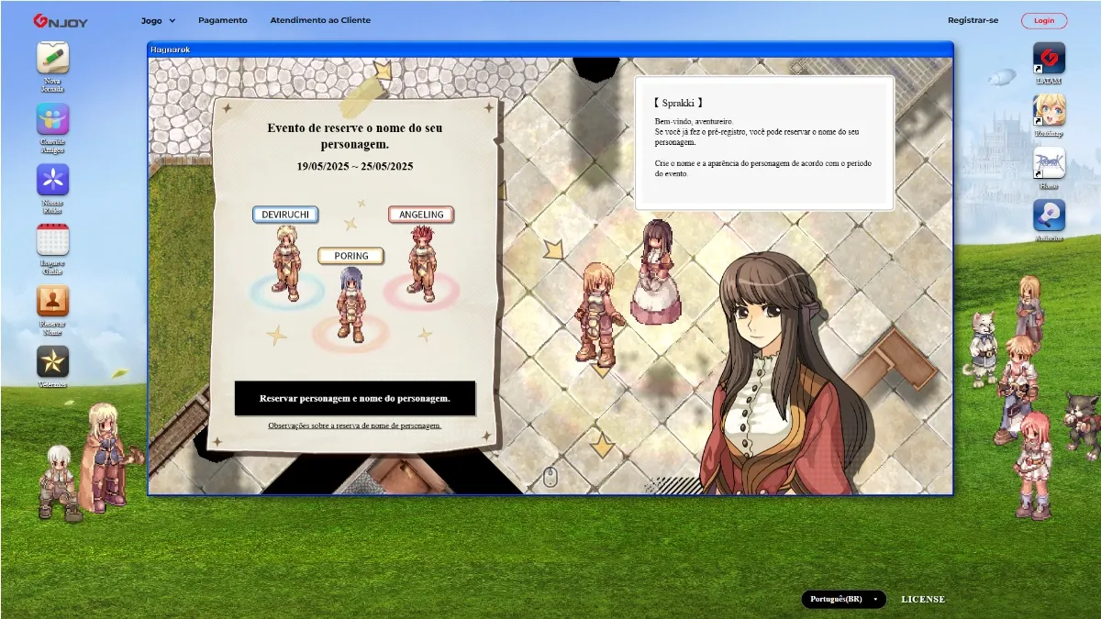This screenshot has width=1101, height=619.
Task: Click the GNJOY logo
Action: click(61, 21)
